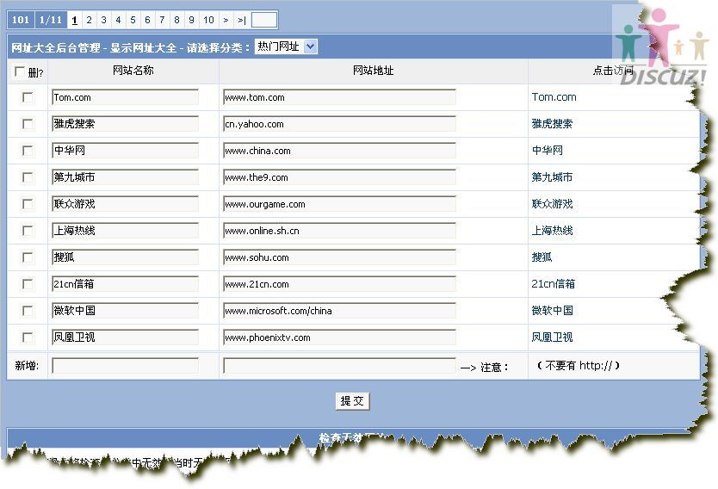Edit the site name field containing 第九城市
Viewport: 718px width, 489px height.
125,176
